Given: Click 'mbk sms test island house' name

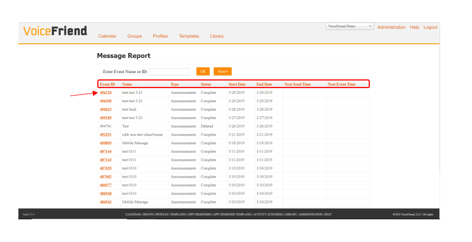Looking at the screenshot, I should tap(142, 135).
